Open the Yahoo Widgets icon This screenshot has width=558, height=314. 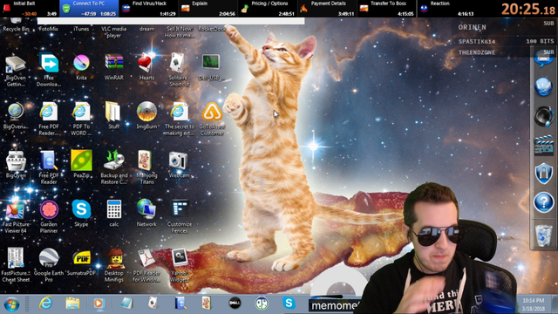point(179,258)
